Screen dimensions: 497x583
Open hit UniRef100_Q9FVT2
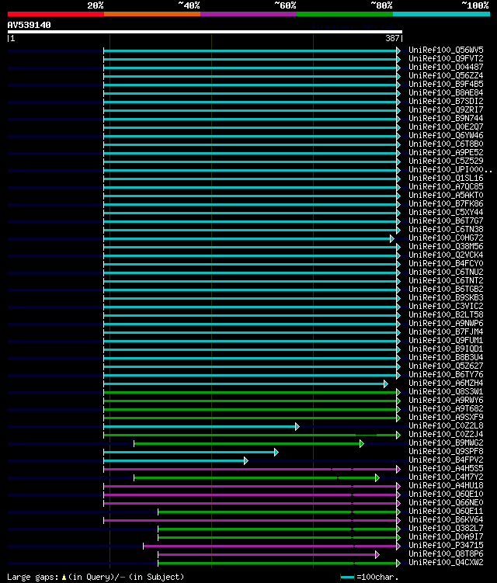[x=446, y=58]
